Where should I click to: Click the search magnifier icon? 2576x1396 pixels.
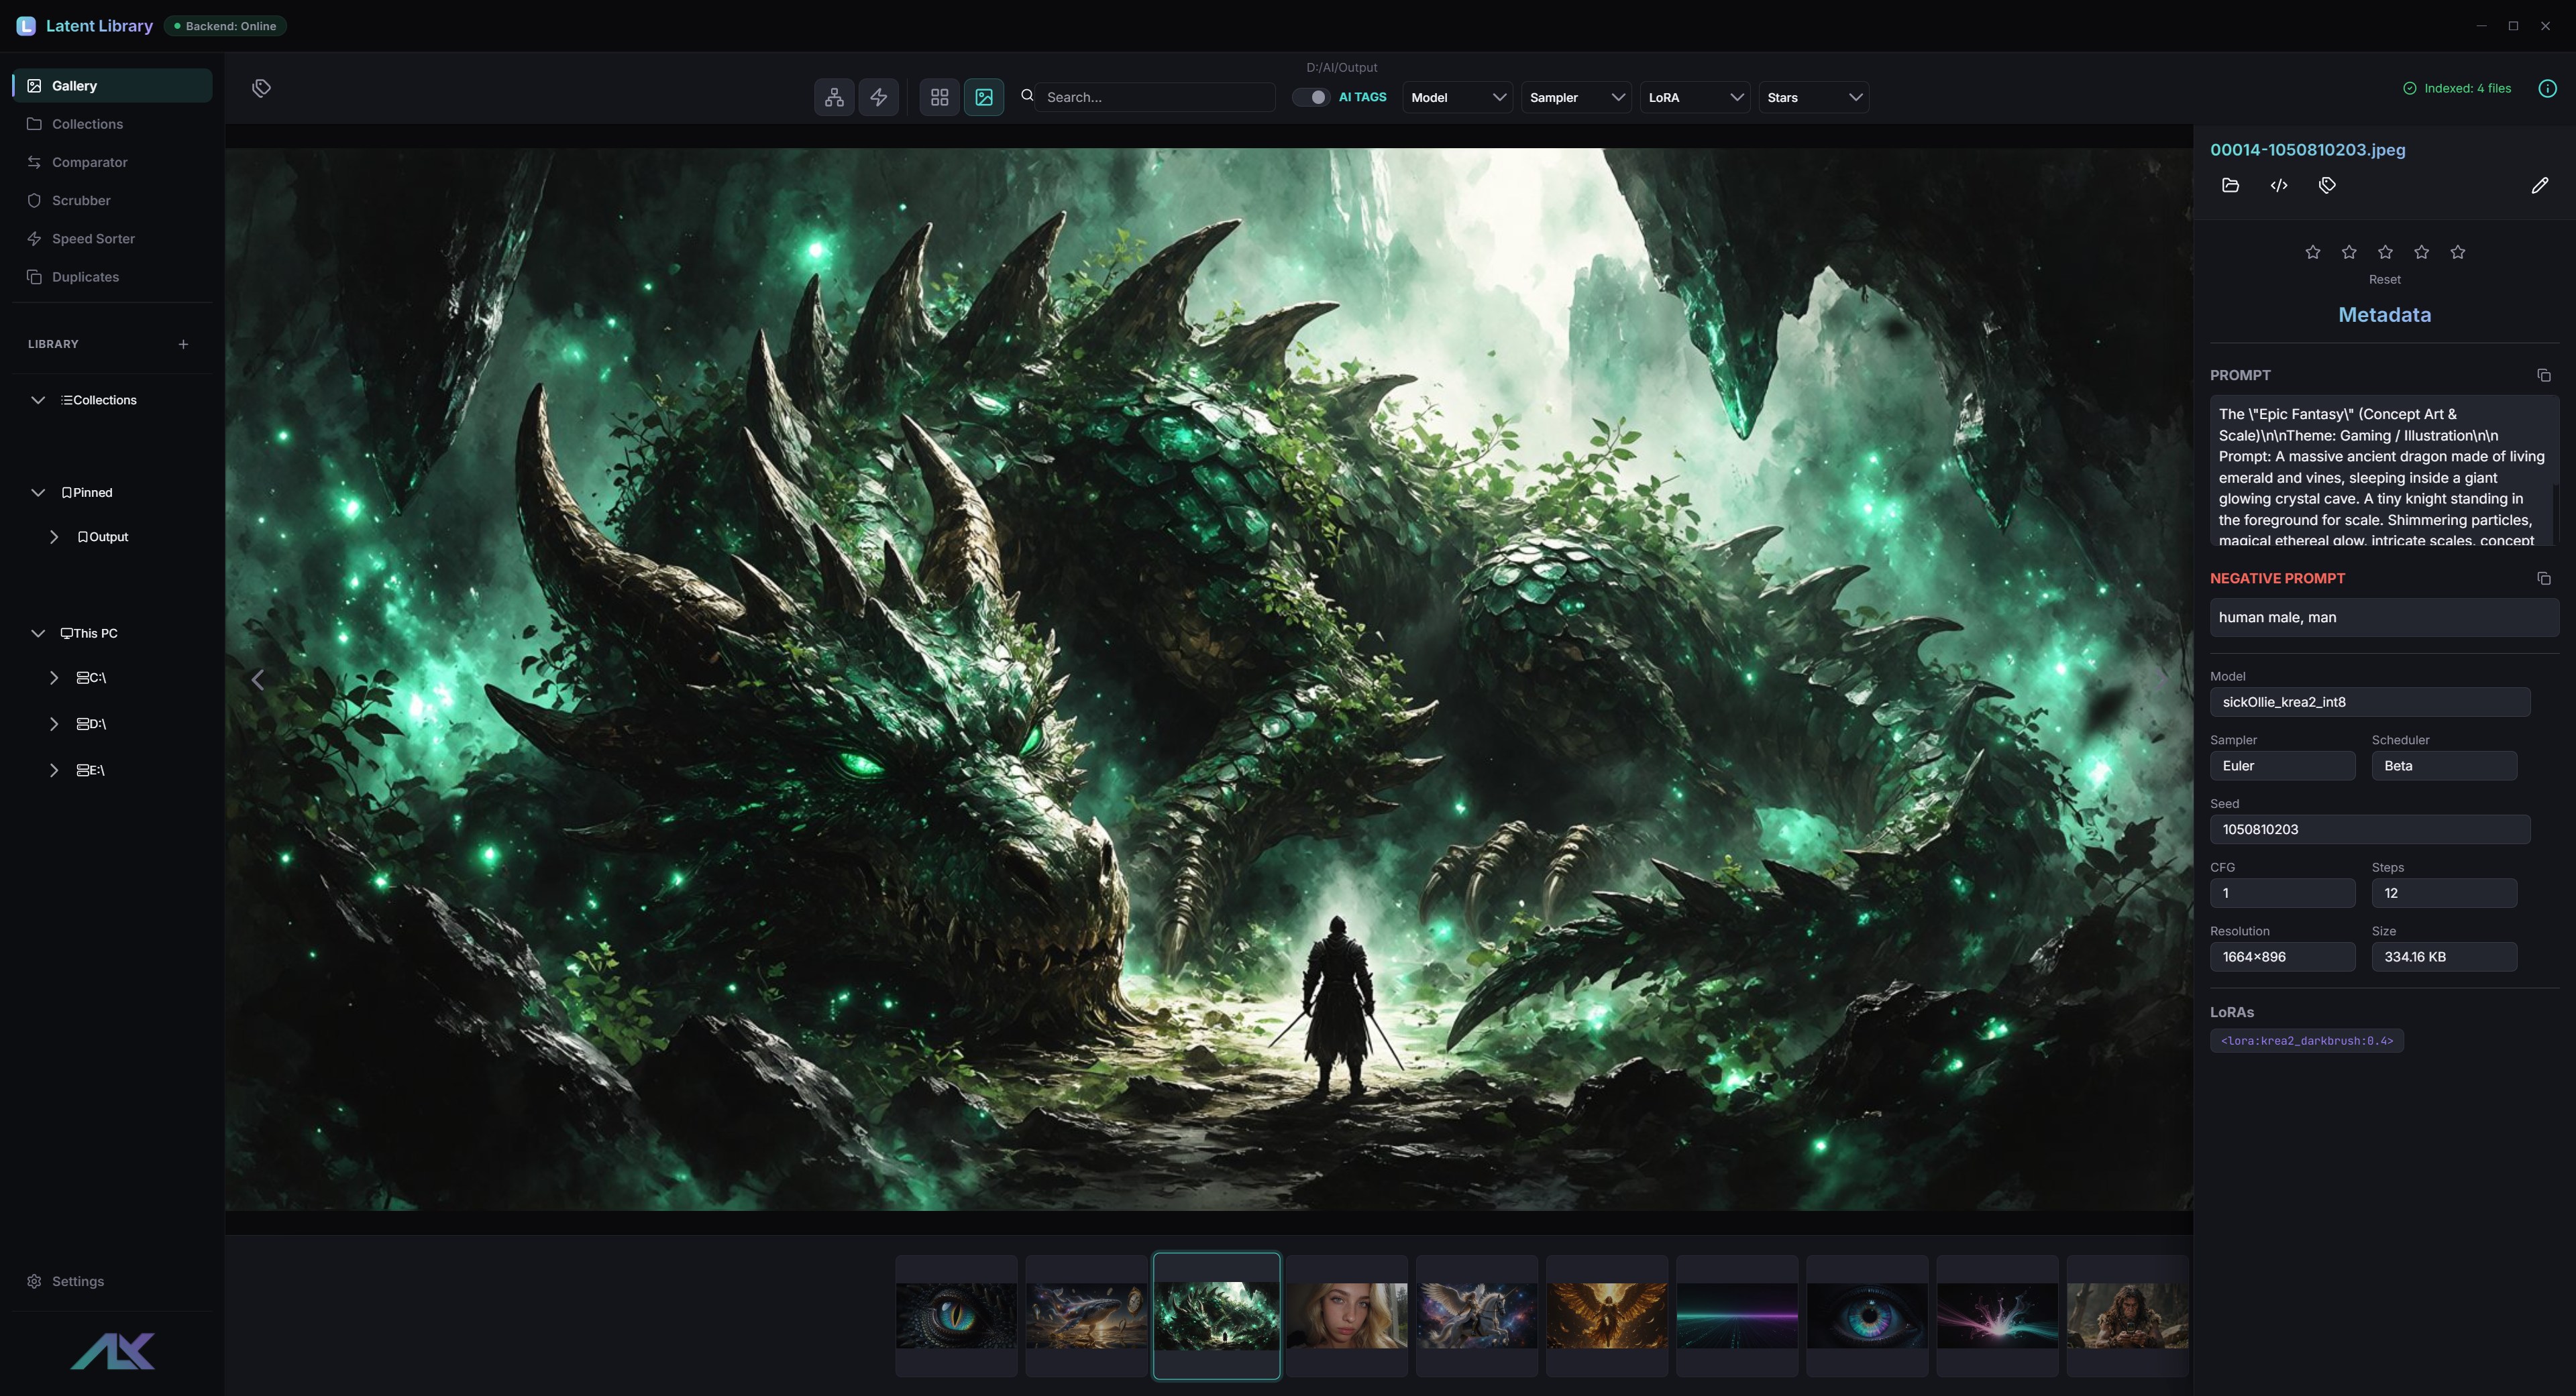pos(1027,96)
